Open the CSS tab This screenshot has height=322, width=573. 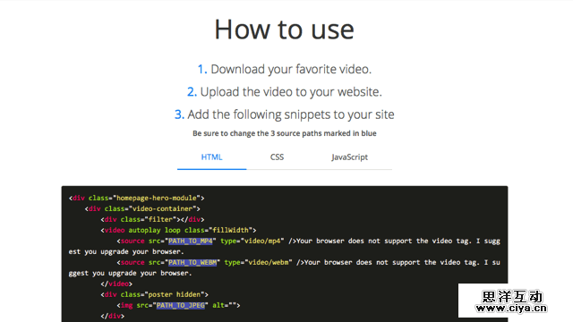pos(277,157)
